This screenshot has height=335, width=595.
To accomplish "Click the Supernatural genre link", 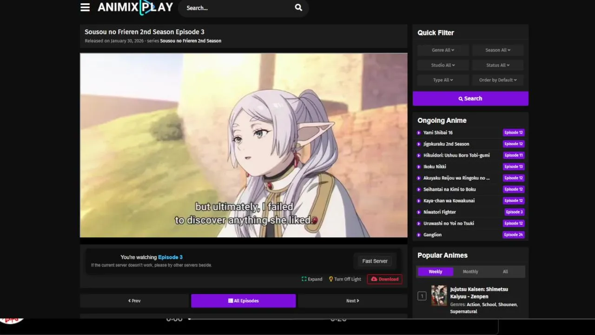I will (463, 312).
